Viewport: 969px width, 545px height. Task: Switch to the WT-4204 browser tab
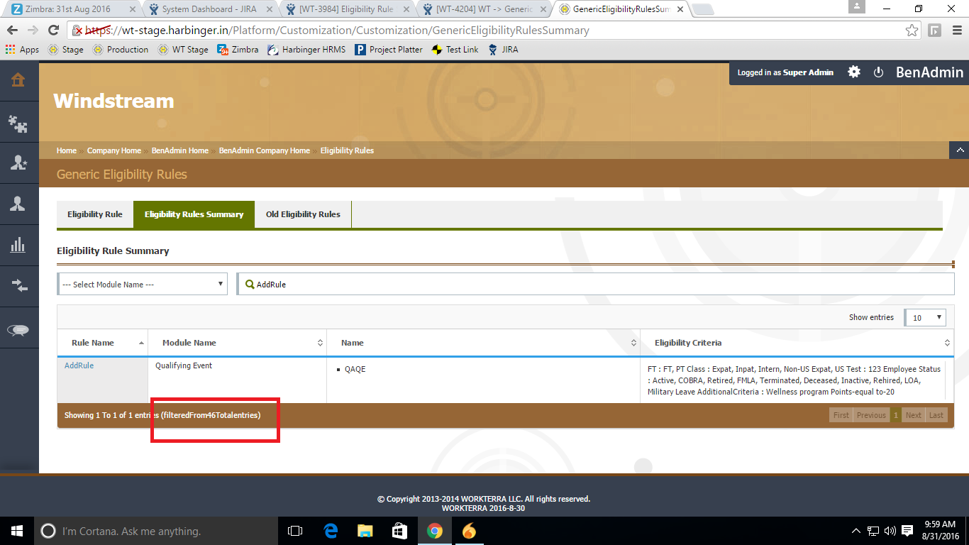484,9
